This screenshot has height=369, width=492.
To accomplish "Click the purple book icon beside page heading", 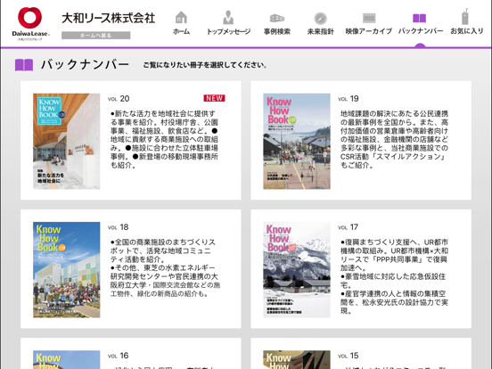I will coord(24,65).
